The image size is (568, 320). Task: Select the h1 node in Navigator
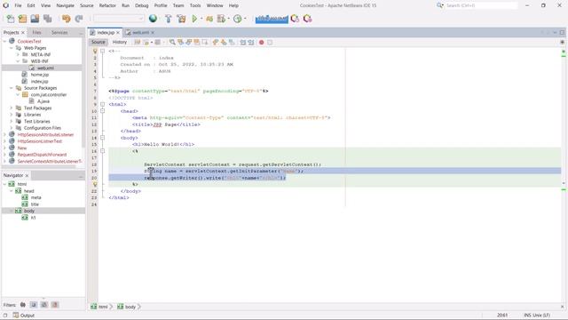[x=33, y=218]
